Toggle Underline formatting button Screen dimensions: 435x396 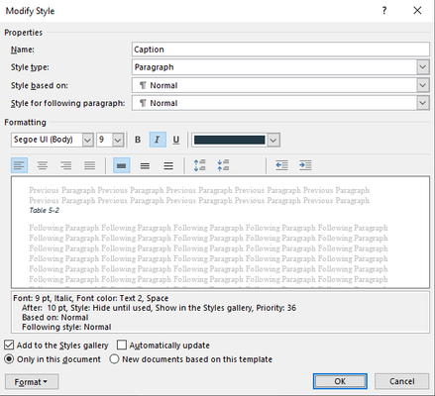tap(176, 140)
